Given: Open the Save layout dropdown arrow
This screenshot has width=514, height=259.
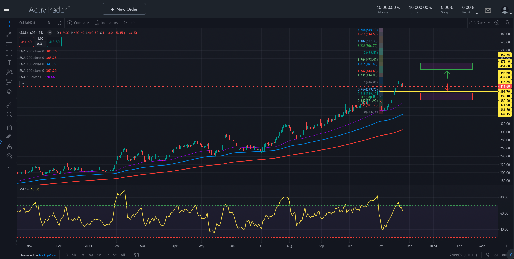Looking at the screenshot, I should (x=489, y=23).
